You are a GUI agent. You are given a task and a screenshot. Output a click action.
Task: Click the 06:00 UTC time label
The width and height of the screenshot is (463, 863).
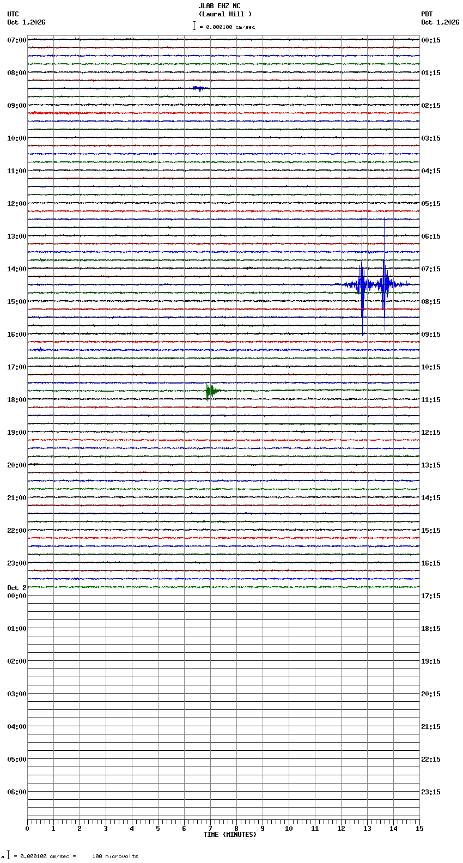[17, 792]
